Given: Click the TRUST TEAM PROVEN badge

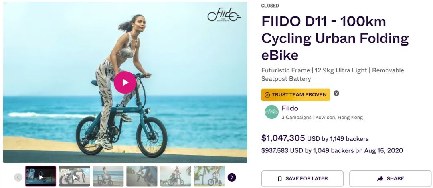Looking at the screenshot, I should click(x=296, y=95).
